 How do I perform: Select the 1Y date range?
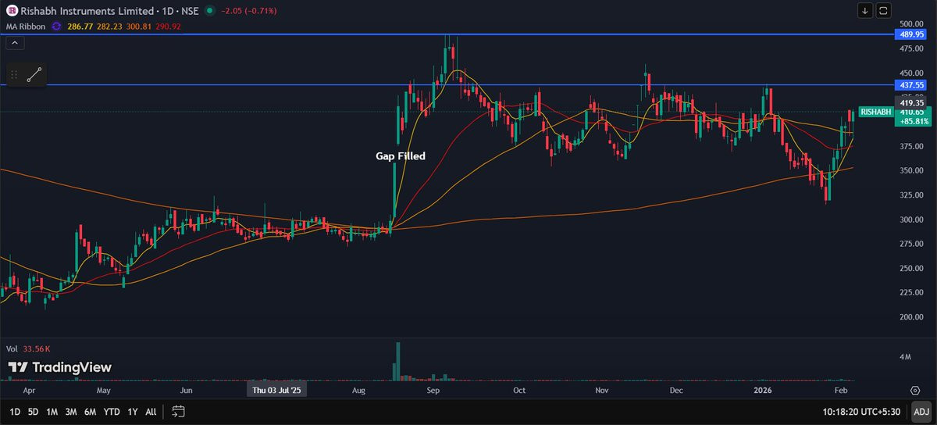click(132, 411)
